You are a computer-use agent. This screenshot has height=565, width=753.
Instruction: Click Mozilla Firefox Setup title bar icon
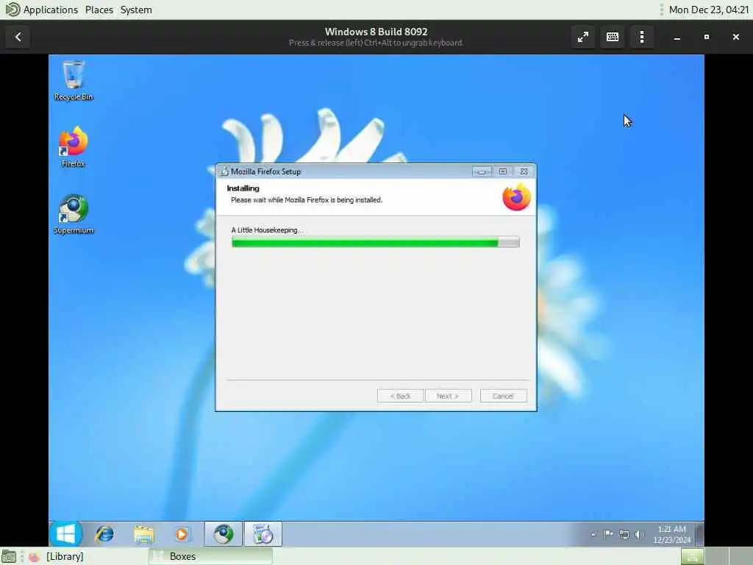point(224,171)
